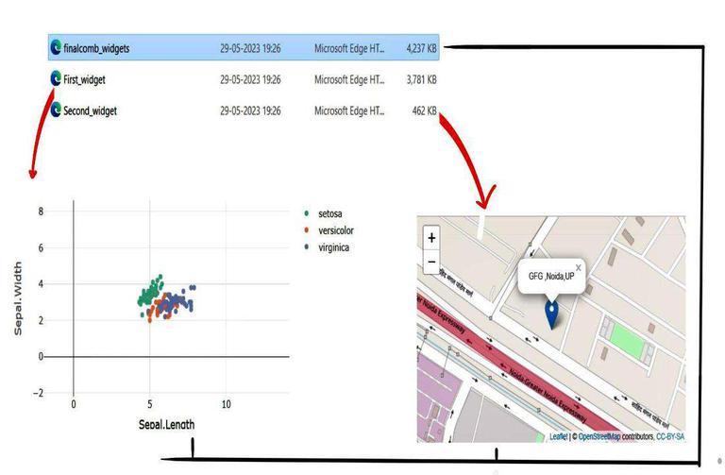Open the Leaflet attribution link
The height and width of the screenshot is (475, 725).
click(x=559, y=436)
